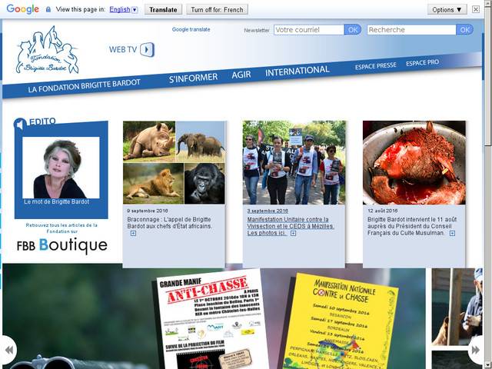Click the Translate button
Viewport: 492px width, 369px height.
pos(163,9)
